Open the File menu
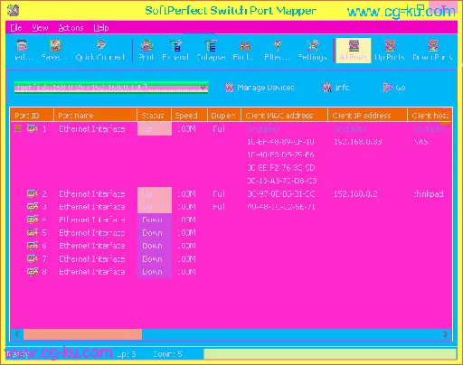This screenshot has width=463, height=365. (x=16, y=28)
